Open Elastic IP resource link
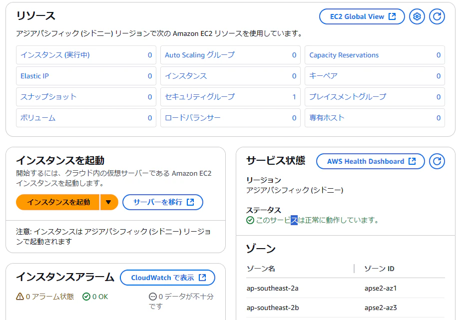The width and height of the screenshot is (465, 320). [34, 76]
